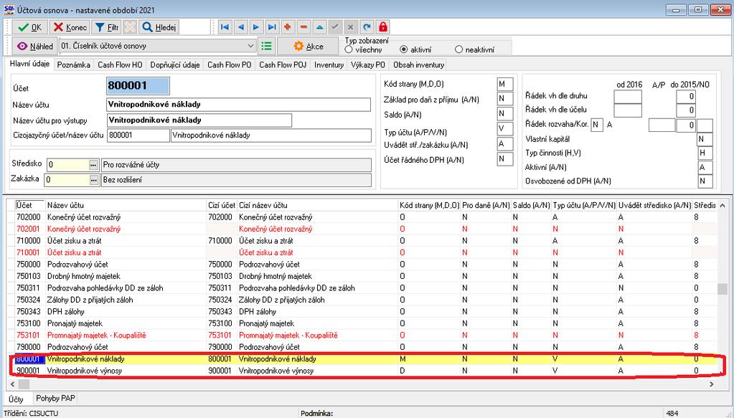Go to next record arrow

pyautogui.click(x=256, y=27)
